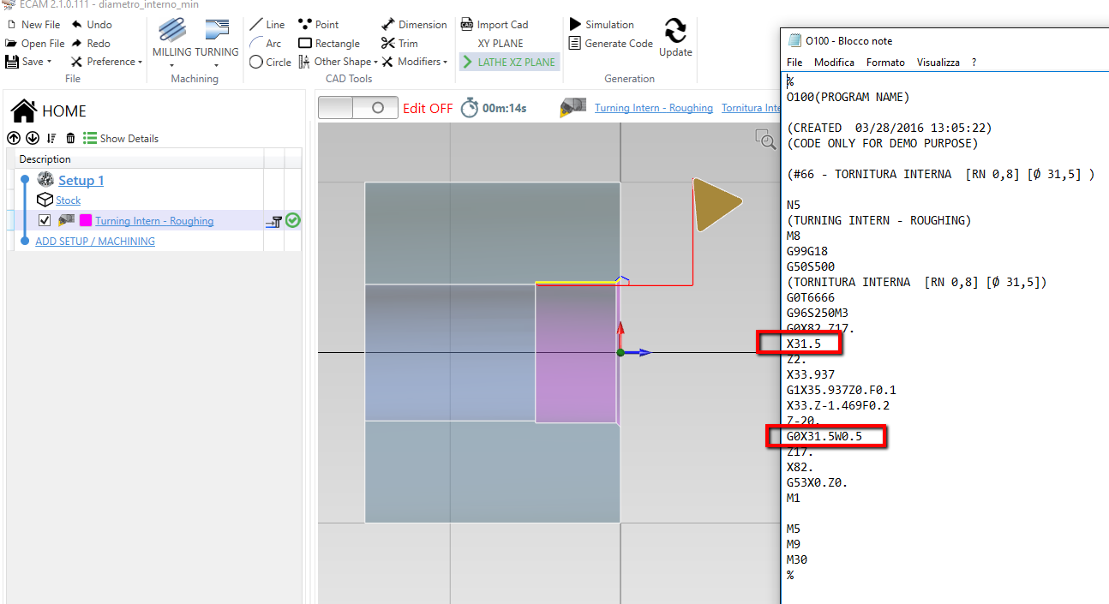Click the line G1X35.937Z0.F0.1 in Notepad
Image resolution: width=1109 pixels, height=604 pixels.
[842, 390]
